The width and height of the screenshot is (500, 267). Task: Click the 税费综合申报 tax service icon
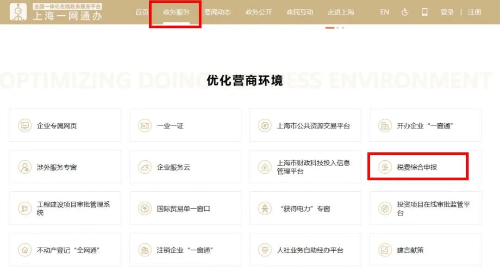coord(385,167)
